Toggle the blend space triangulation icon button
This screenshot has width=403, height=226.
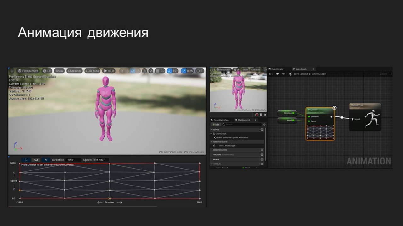(x=46, y=160)
